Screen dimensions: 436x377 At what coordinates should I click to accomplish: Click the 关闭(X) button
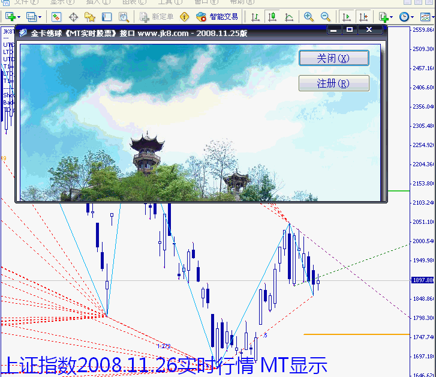click(x=333, y=58)
